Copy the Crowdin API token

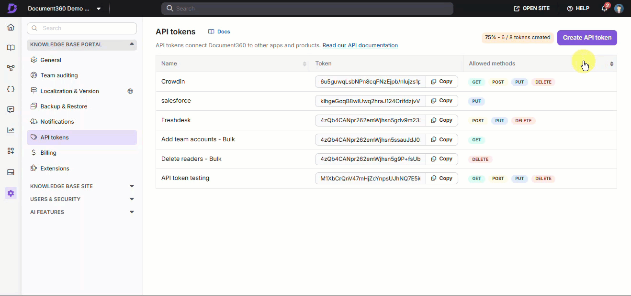coord(441,82)
